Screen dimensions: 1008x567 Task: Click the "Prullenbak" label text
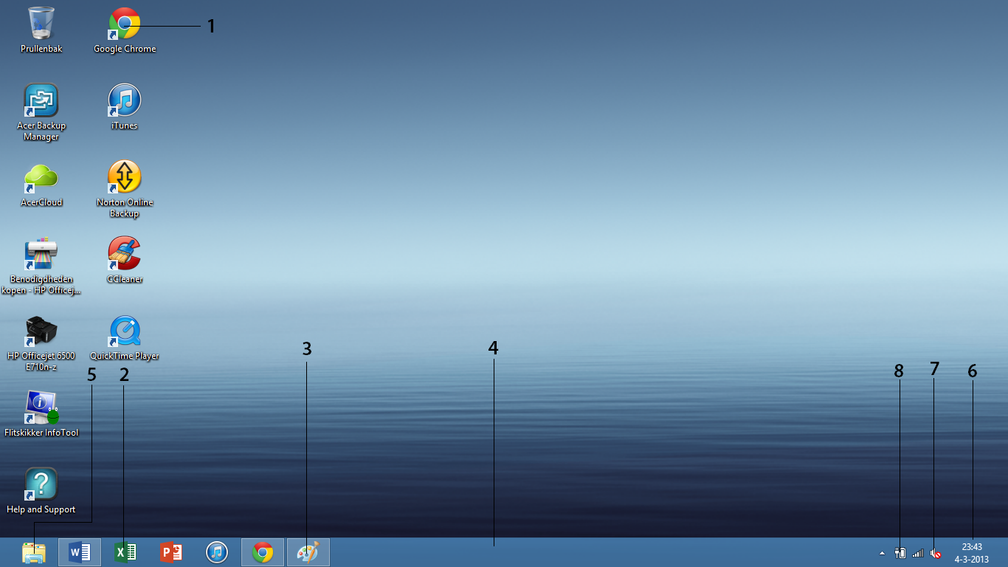coord(41,49)
